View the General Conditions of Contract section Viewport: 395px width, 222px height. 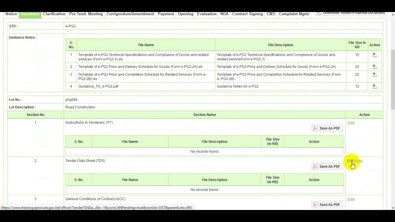coord(351,199)
